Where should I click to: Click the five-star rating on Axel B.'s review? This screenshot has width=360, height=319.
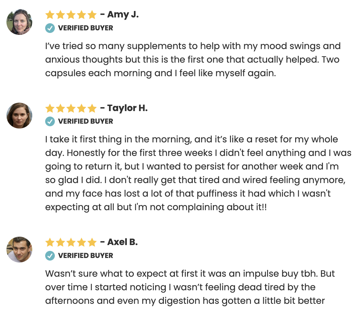pyautogui.click(x=71, y=242)
